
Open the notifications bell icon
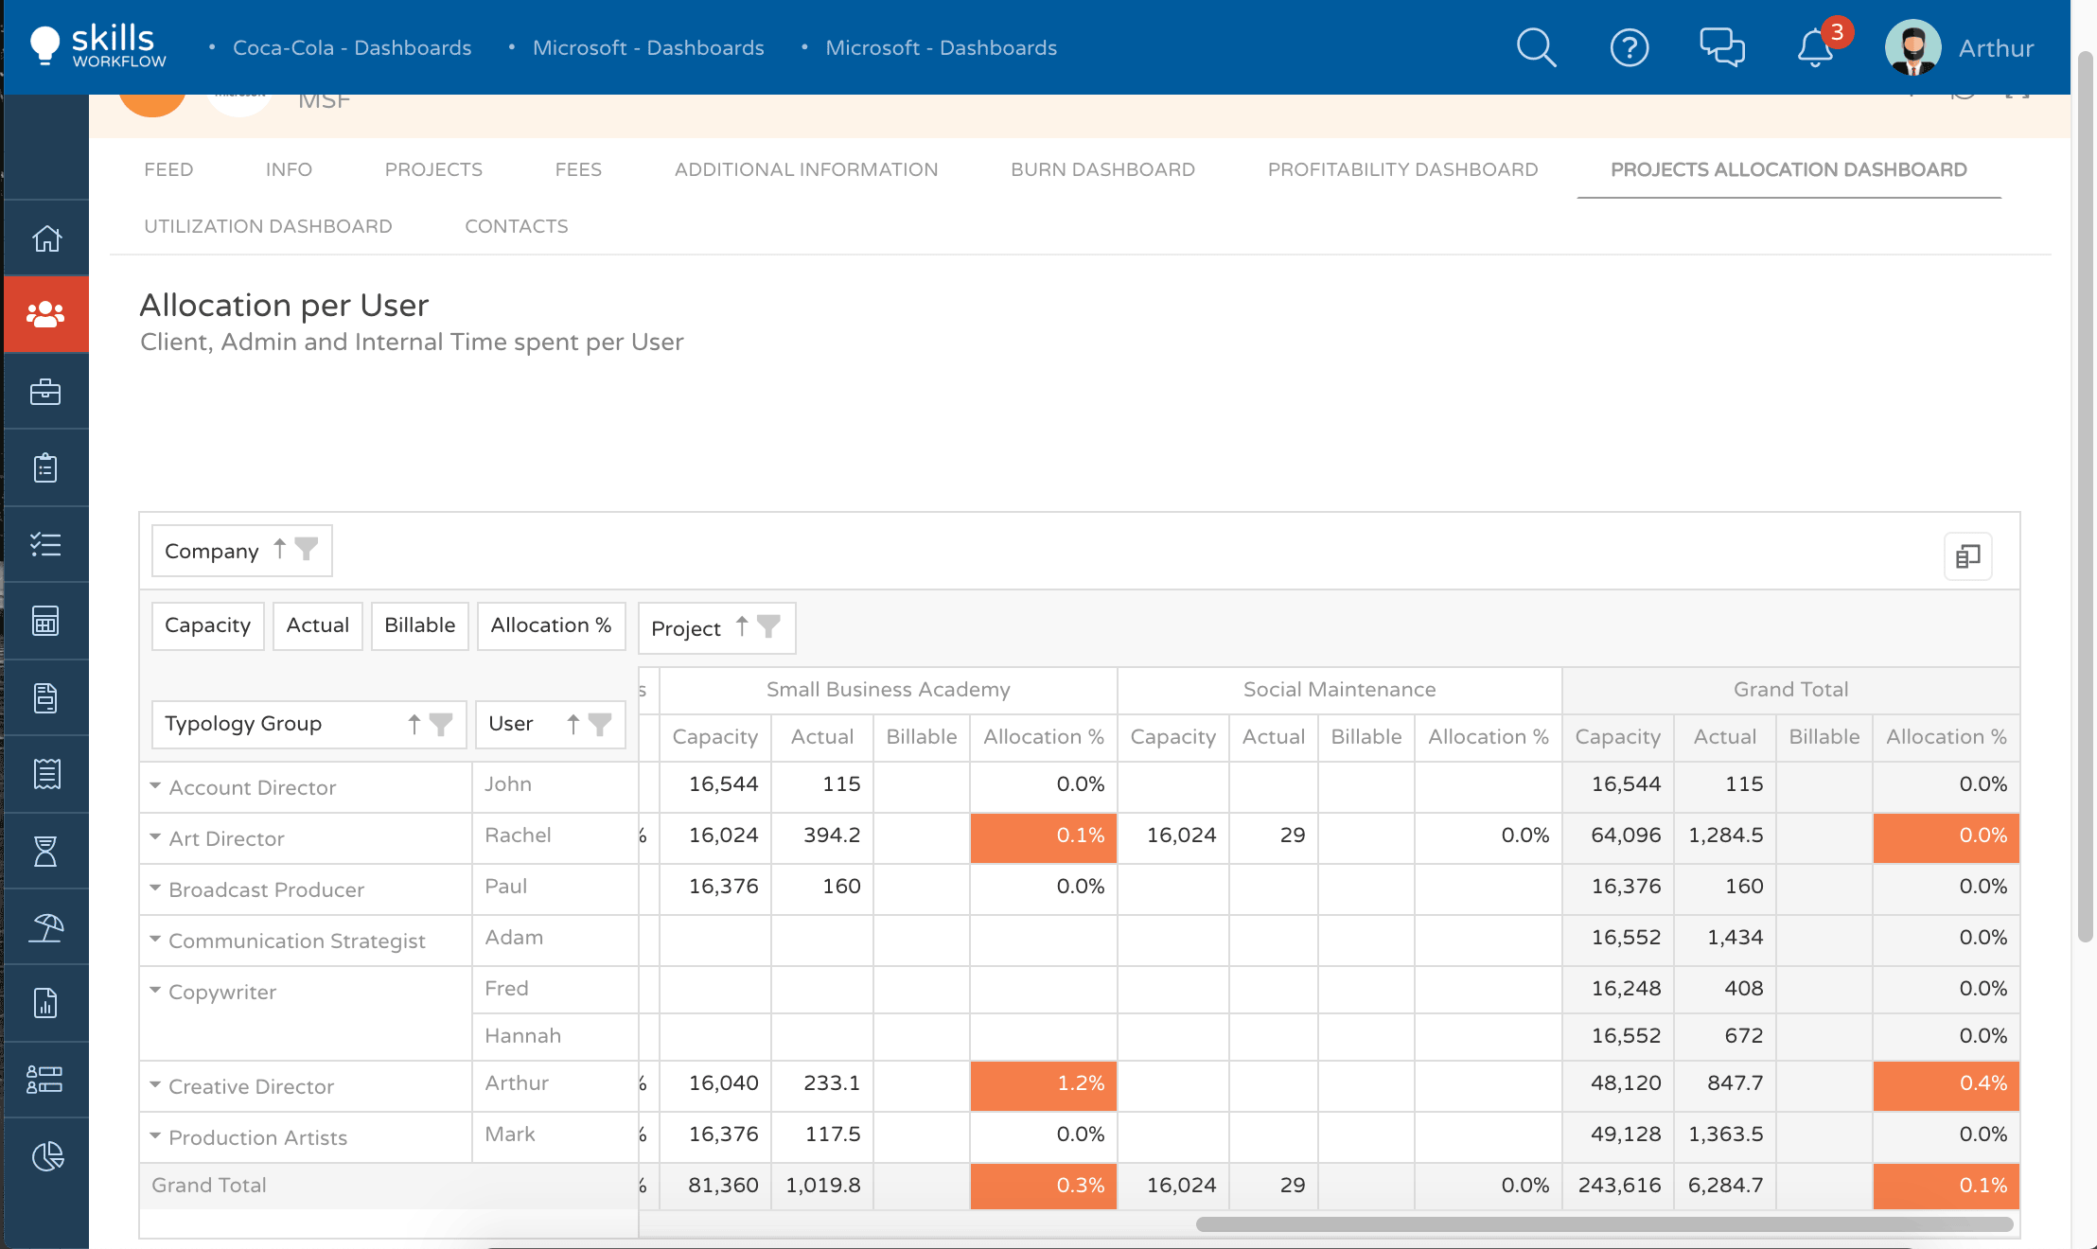pos(1814,47)
